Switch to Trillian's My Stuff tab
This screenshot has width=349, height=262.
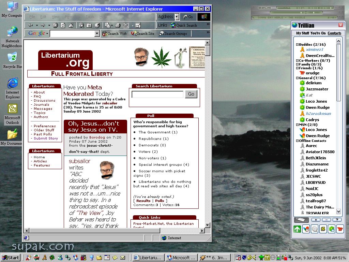pyautogui.click(x=302, y=33)
